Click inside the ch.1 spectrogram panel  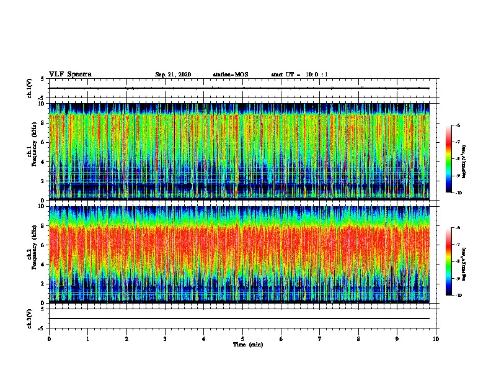[x=239, y=152]
